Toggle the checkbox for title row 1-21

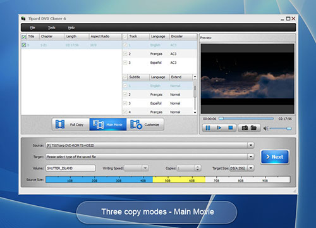24,45
